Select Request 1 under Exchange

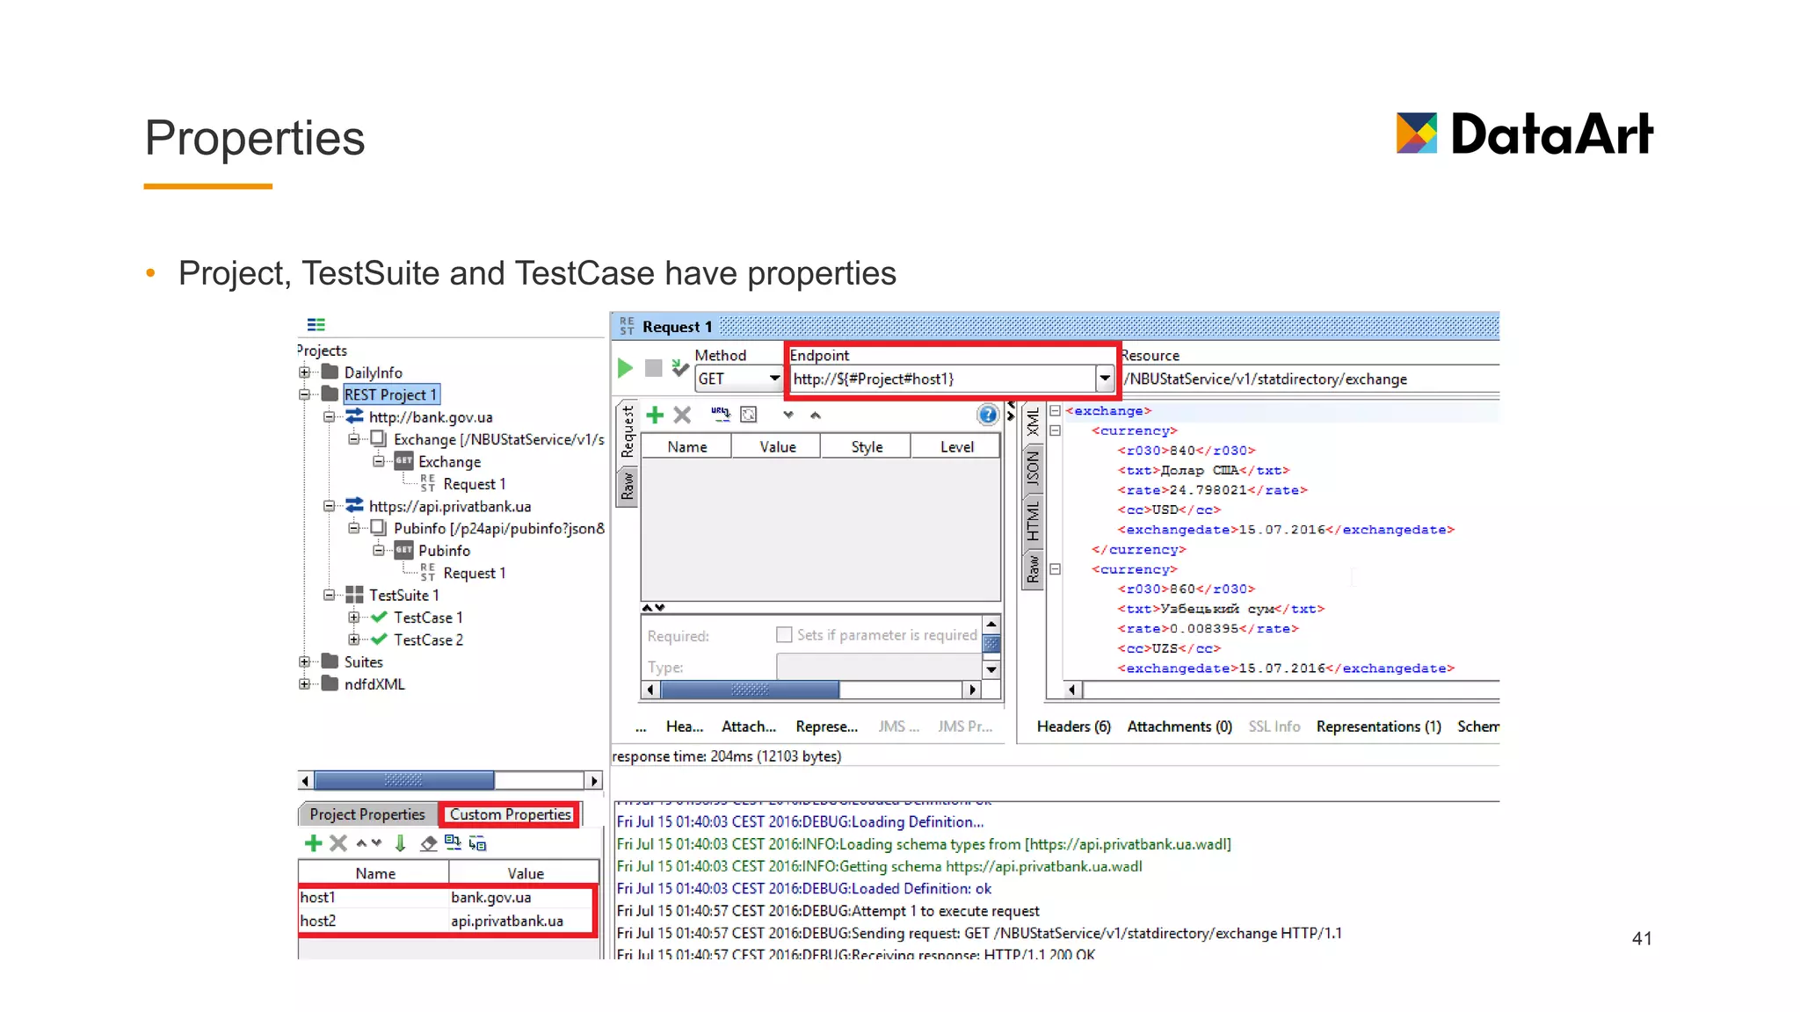click(474, 484)
